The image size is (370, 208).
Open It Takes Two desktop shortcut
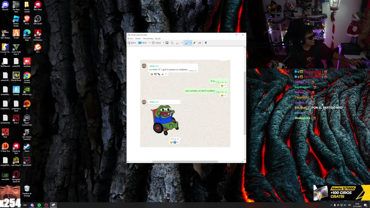click(x=5, y=148)
